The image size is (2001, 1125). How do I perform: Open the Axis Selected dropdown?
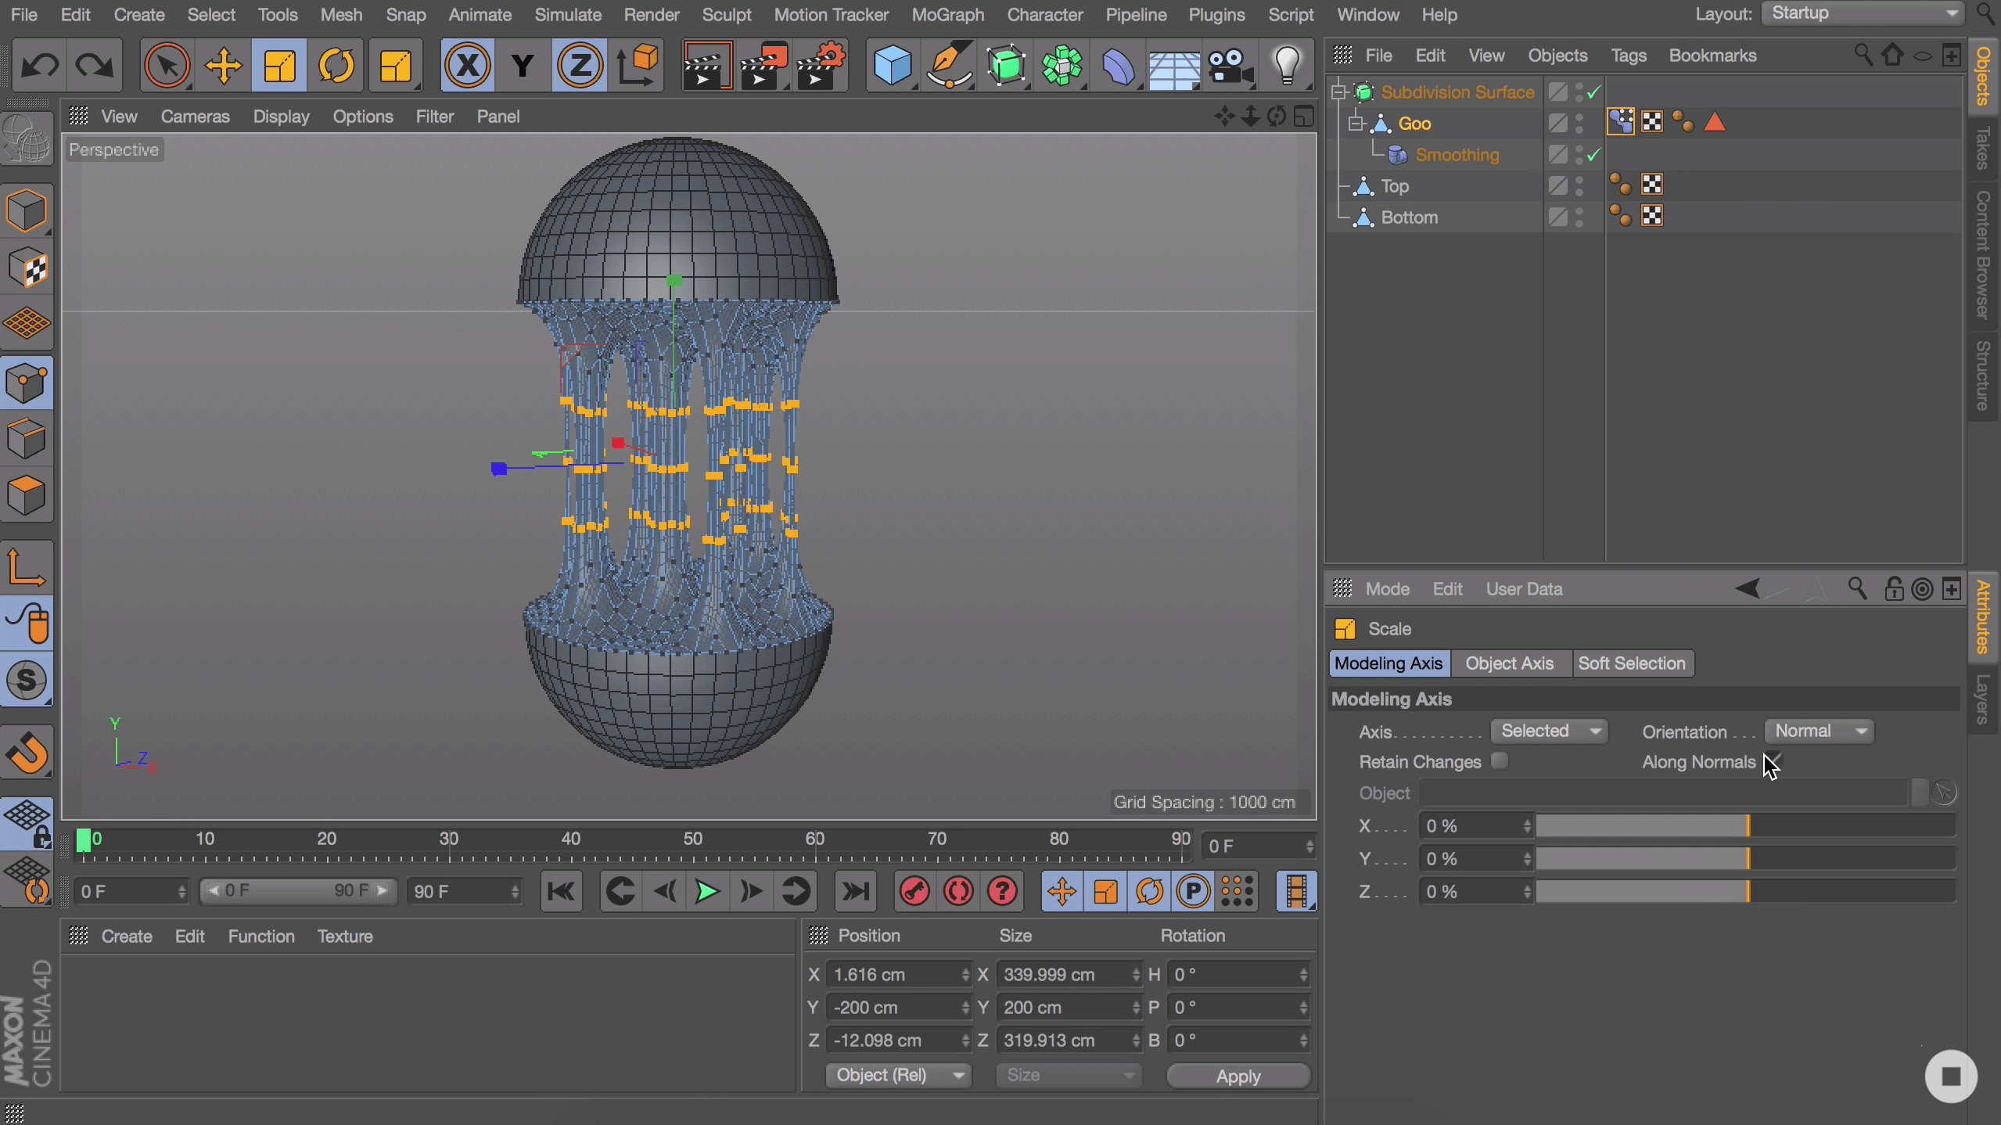click(1548, 731)
